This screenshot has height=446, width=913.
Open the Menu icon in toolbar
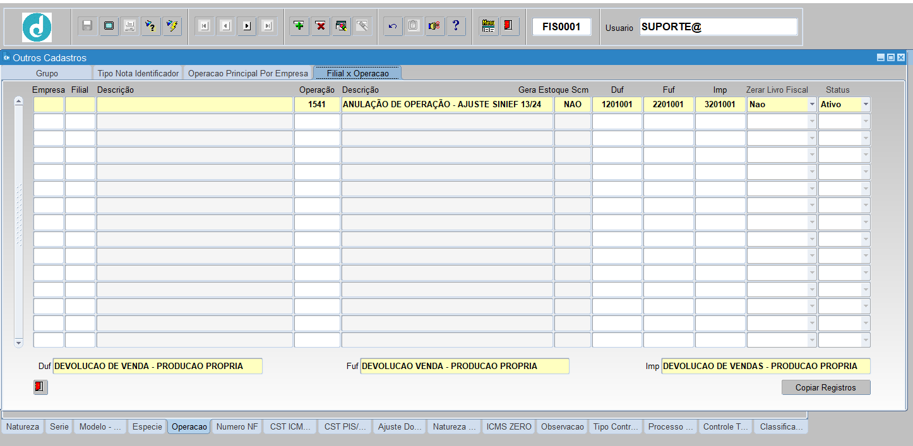pyautogui.click(x=488, y=26)
